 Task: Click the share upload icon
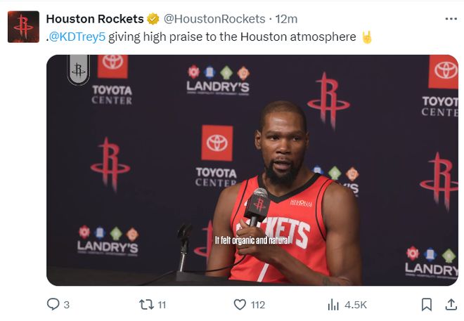pos(451,304)
